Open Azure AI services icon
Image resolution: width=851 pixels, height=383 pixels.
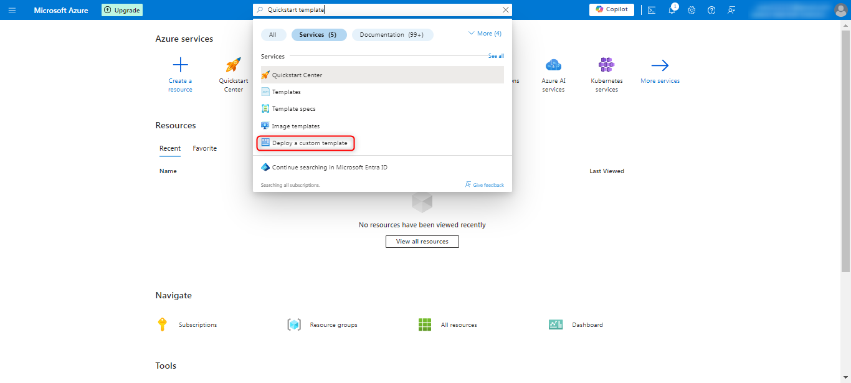[553, 65]
